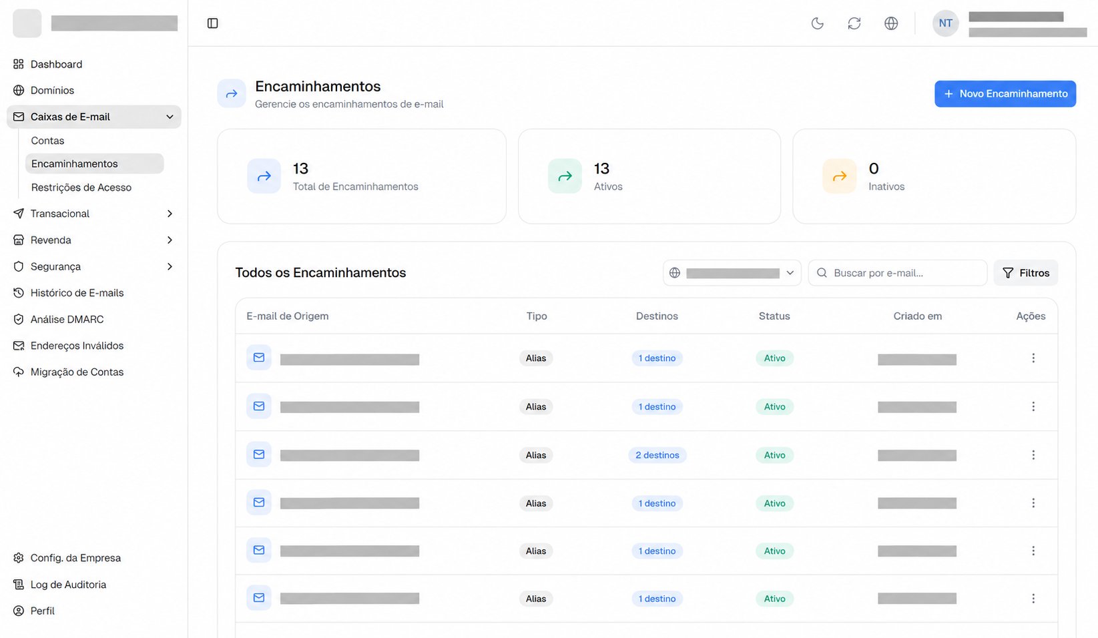Open the domain selector dropdown
Image resolution: width=1098 pixels, height=638 pixels.
[x=732, y=273]
